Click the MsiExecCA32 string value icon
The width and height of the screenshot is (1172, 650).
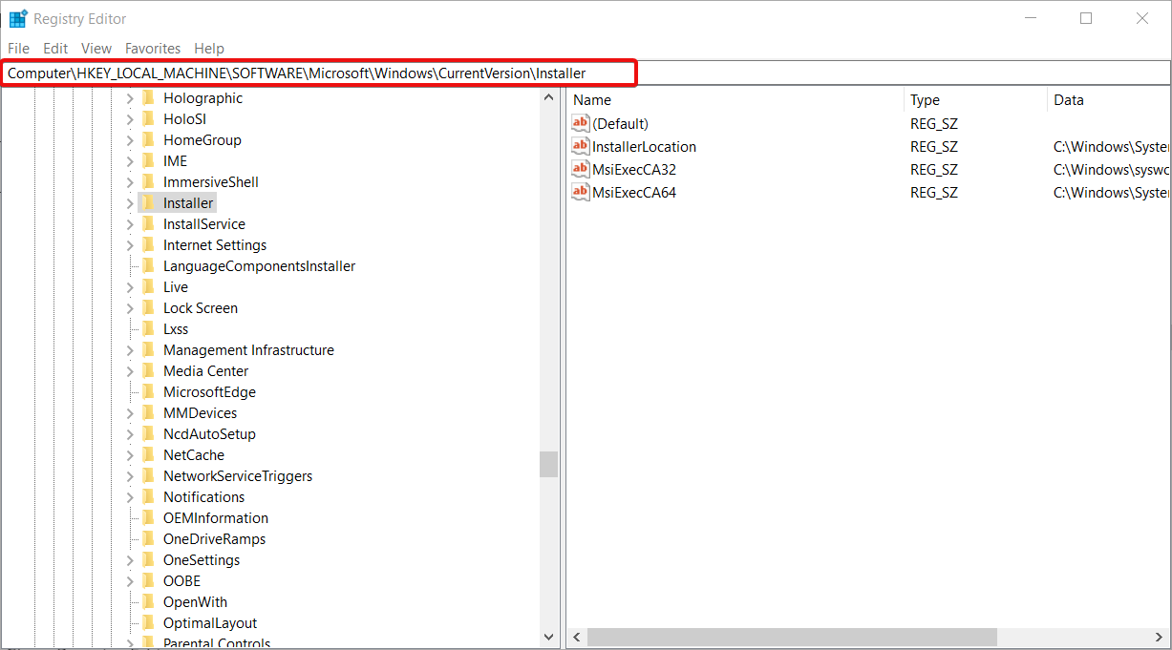pyautogui.click(x=581, y=169)
